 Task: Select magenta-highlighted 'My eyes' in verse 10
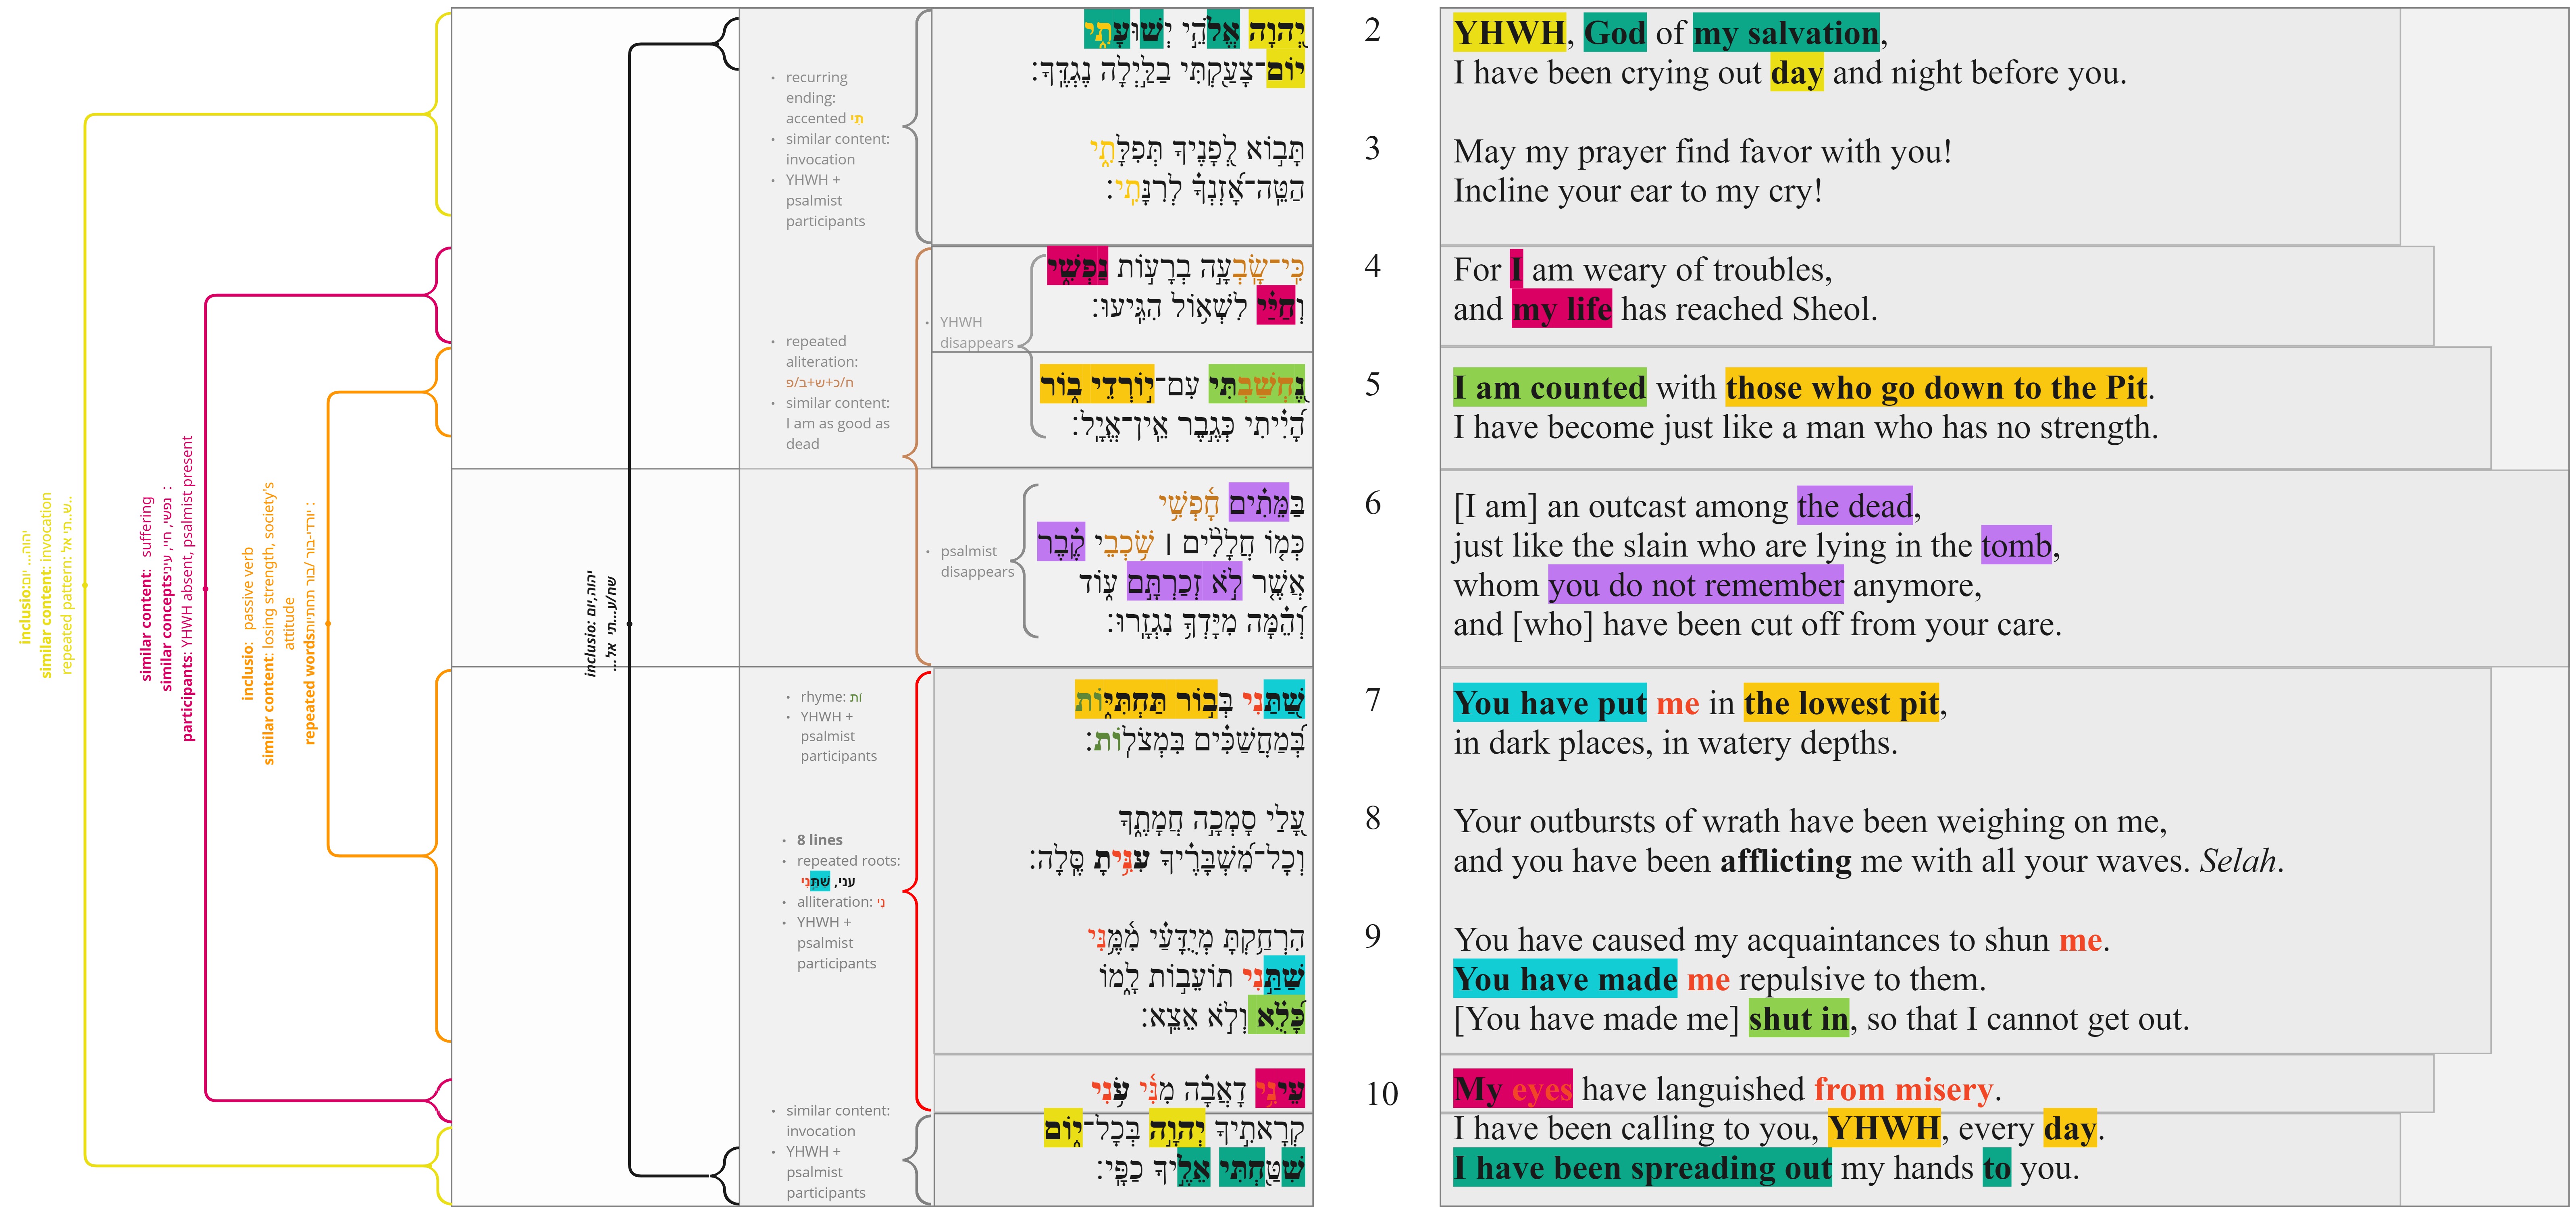click(1512, 1089)
